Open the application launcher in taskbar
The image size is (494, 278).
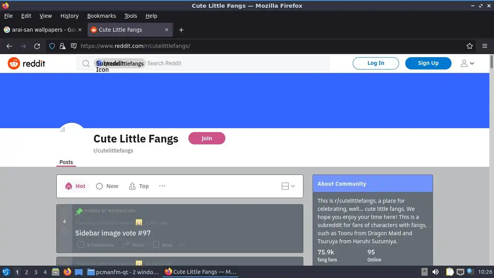6,272
